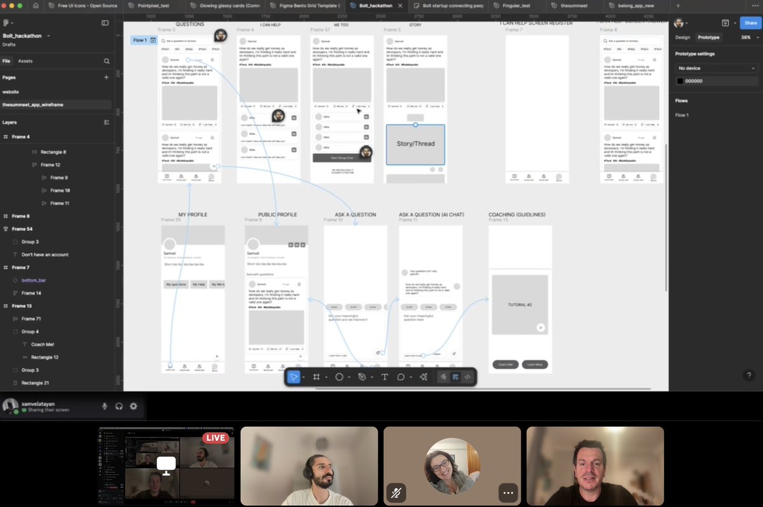Screen dimensions: 763x507
Task: Select the Frame 4 layer
Action: tap(20, 137)
